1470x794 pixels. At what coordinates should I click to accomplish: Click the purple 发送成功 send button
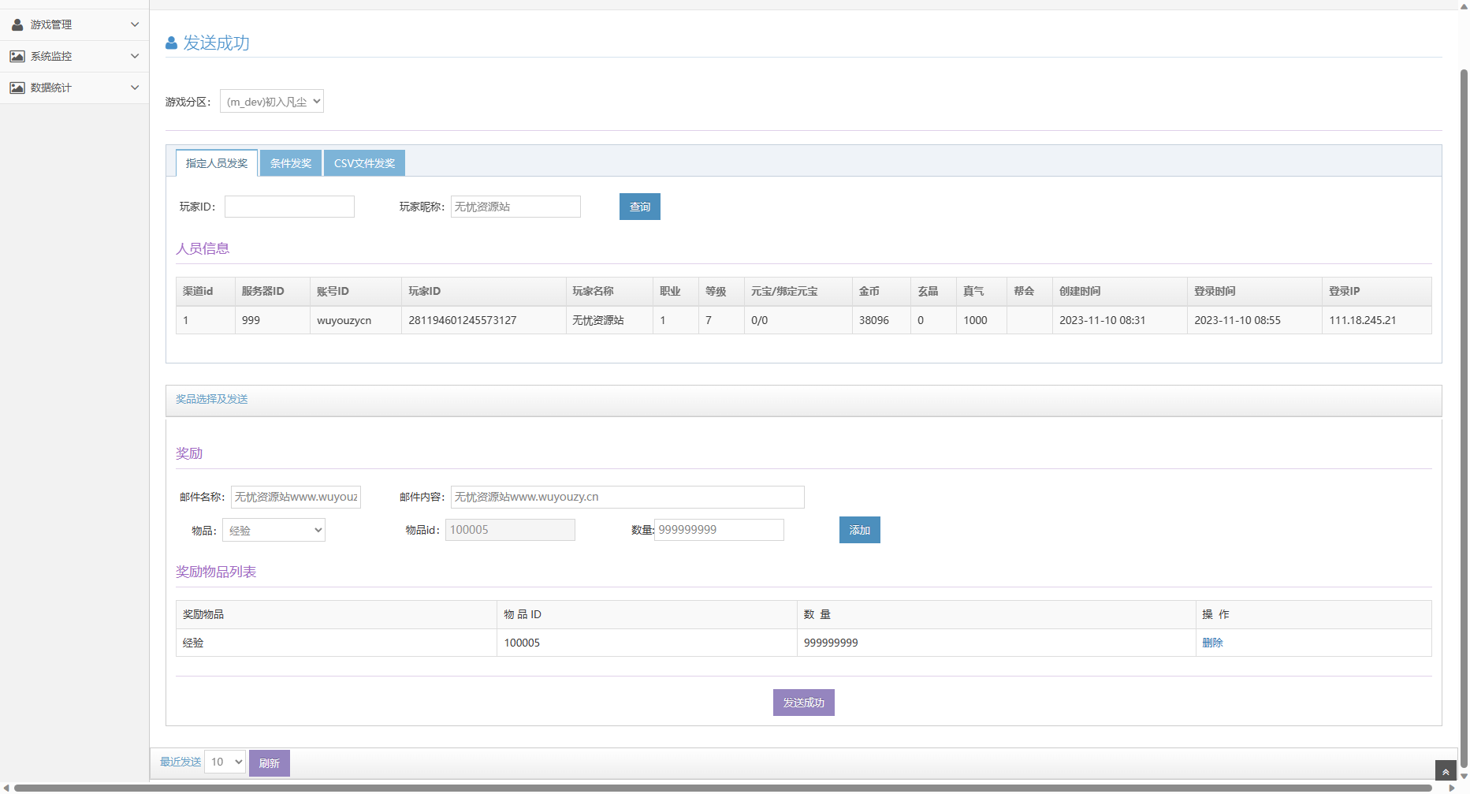[x=804, y=703]
